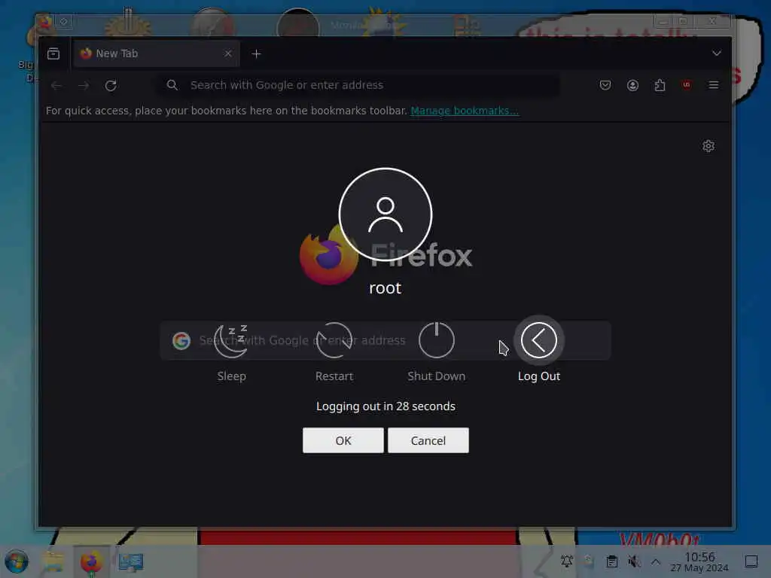The width and height of the screenshot is (771, 578).
Task: Click the root user avatar
Action: [385, 214]
